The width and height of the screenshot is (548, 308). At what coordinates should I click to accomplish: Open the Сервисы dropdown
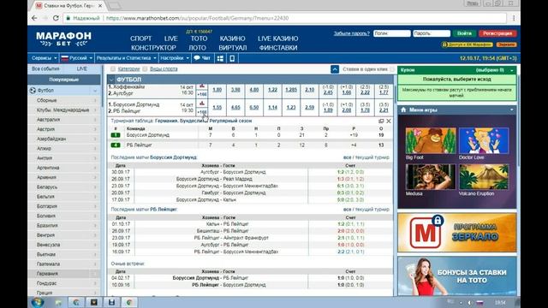44,58
